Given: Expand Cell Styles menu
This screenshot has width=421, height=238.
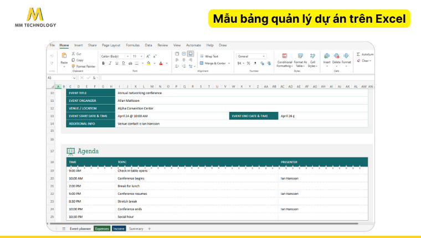Looking at the screenshot, I should (312, 60).
